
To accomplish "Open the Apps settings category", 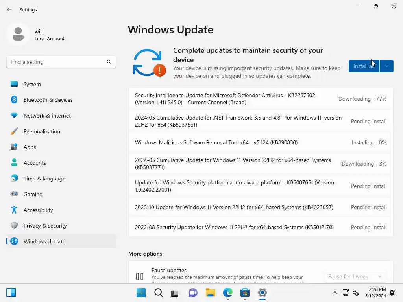I will coord(61,147).
